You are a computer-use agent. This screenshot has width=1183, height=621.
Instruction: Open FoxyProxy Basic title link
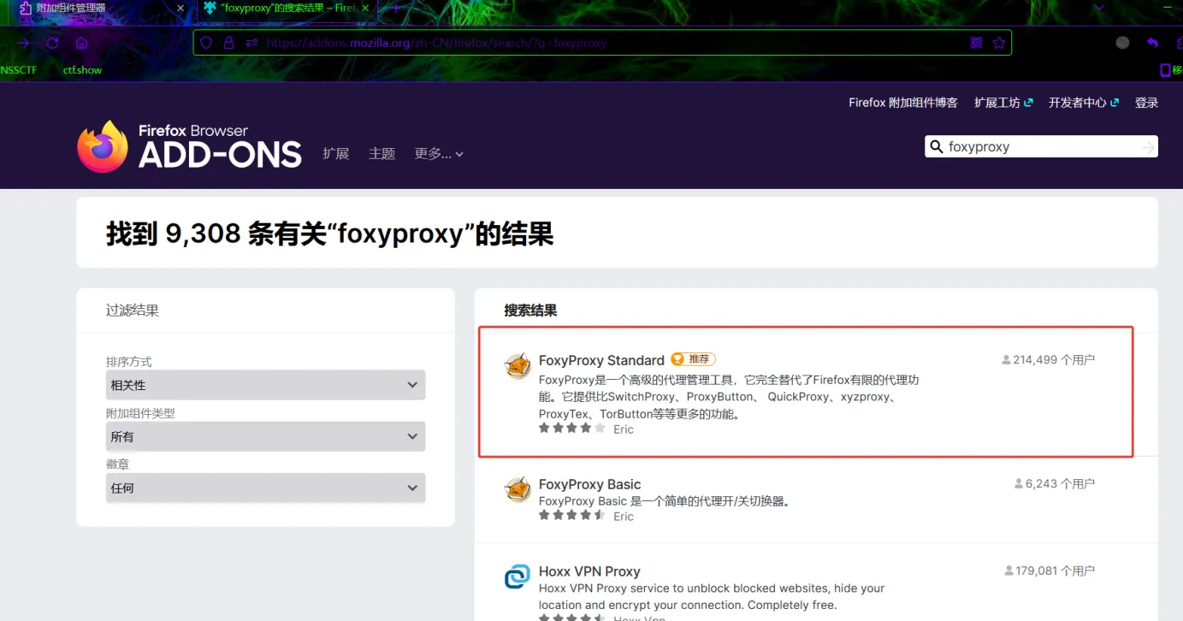(589, 484)
